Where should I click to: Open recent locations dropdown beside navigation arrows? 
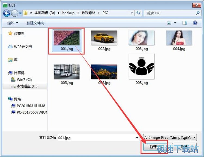(20, 13)
